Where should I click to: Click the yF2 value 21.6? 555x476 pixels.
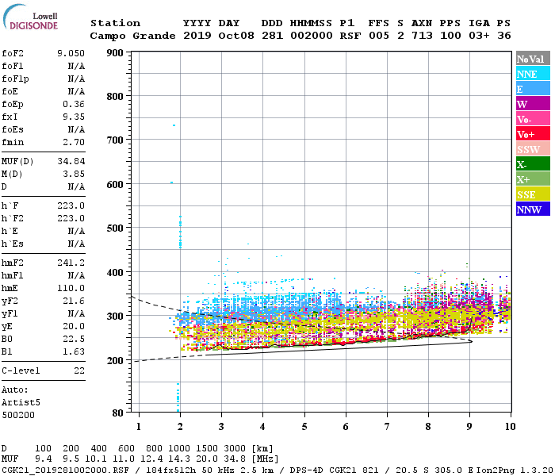click(x=74, y=301)
